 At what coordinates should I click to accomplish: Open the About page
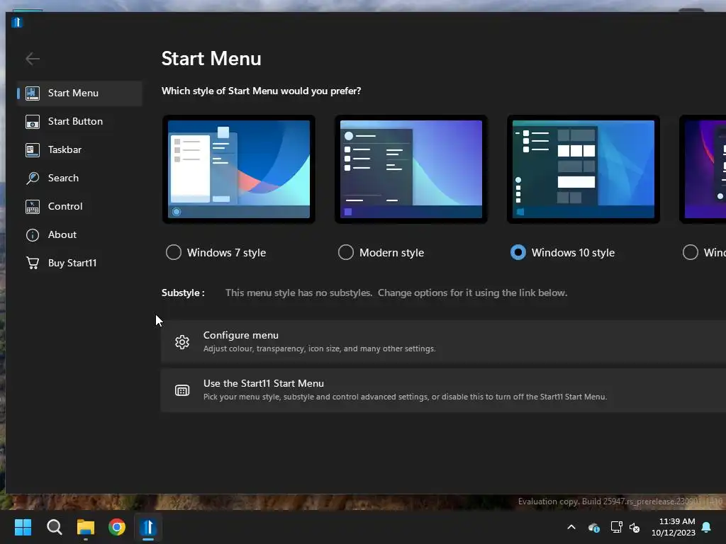(x=79, y=235)
